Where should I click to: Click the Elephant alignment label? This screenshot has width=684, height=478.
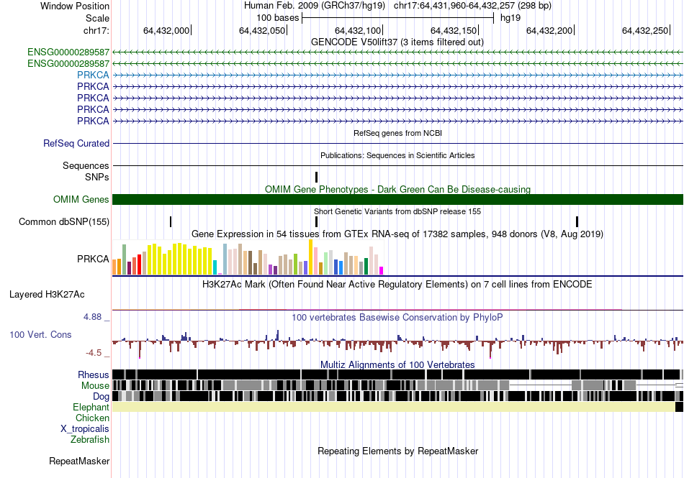(91, 407)
